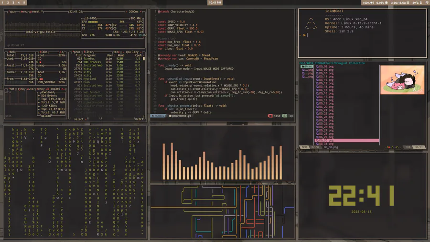The height and width of the screenshot is (242, 430).
Task: Switch to previous network interface with b arrow
Action: point(48,89)
